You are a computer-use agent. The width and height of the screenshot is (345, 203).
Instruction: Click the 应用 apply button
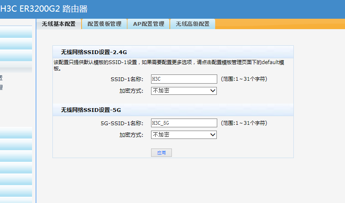(161, 153)
